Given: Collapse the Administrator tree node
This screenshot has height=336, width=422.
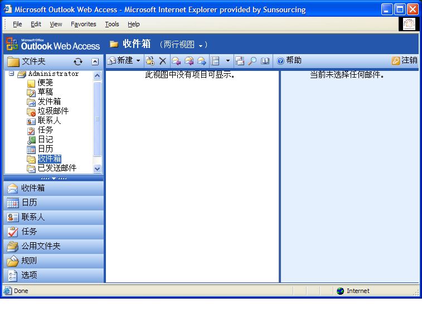Looking at the screenshot, I should tap(12, 74).
